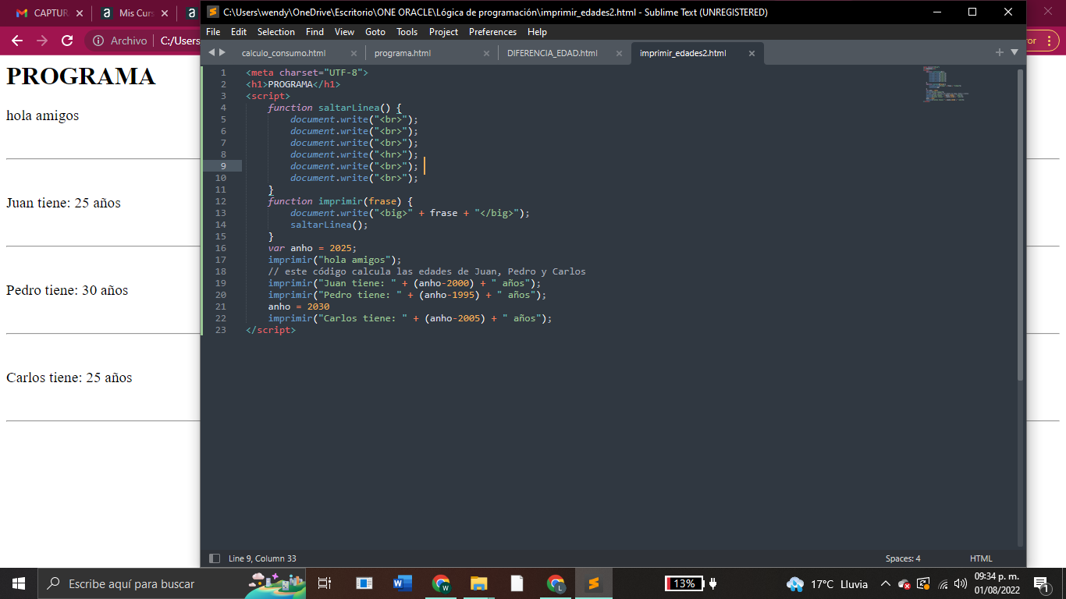This screenshot has height=599, width=1066.
Task: Go to previous tab with left arrow
Action: coord(211,52)
